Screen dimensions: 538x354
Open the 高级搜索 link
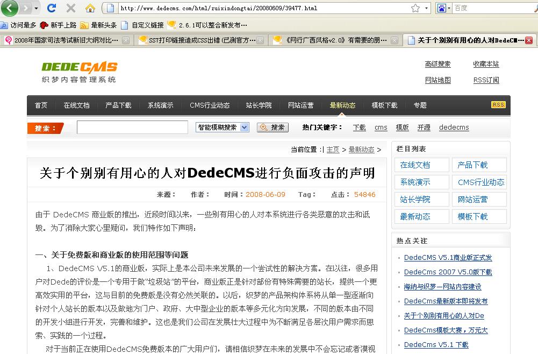pyautogui.click(x=437, y=64)
